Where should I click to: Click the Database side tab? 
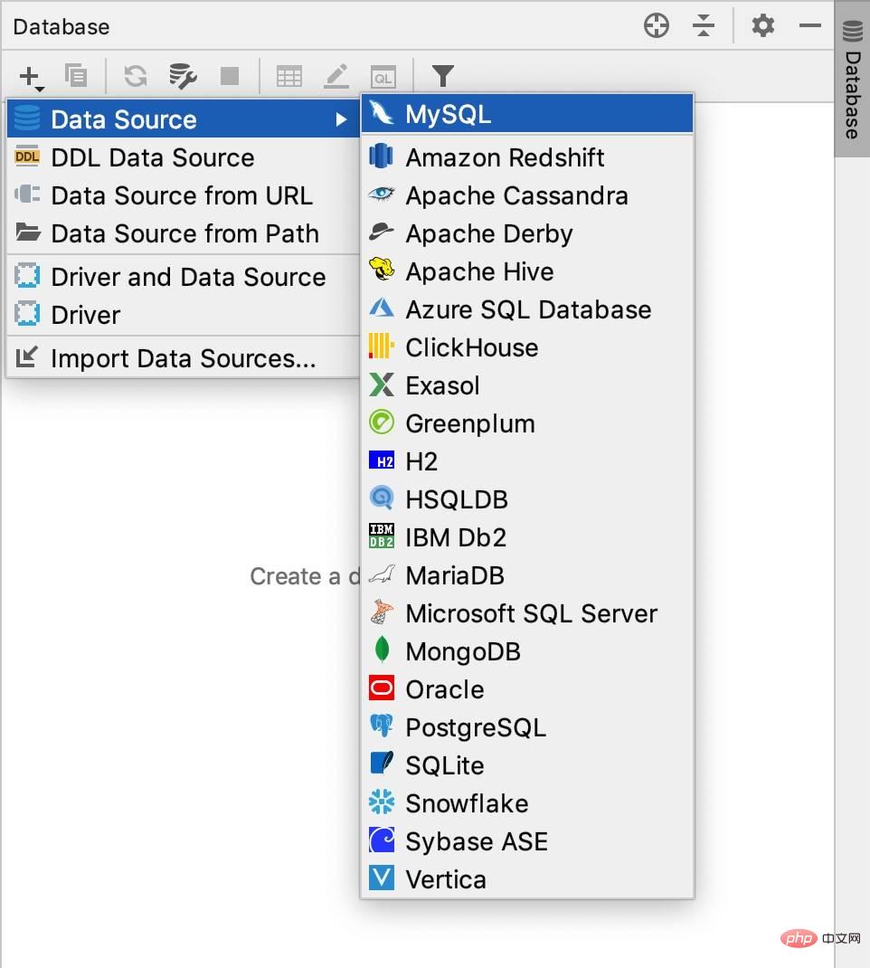[x=852, y=81]
